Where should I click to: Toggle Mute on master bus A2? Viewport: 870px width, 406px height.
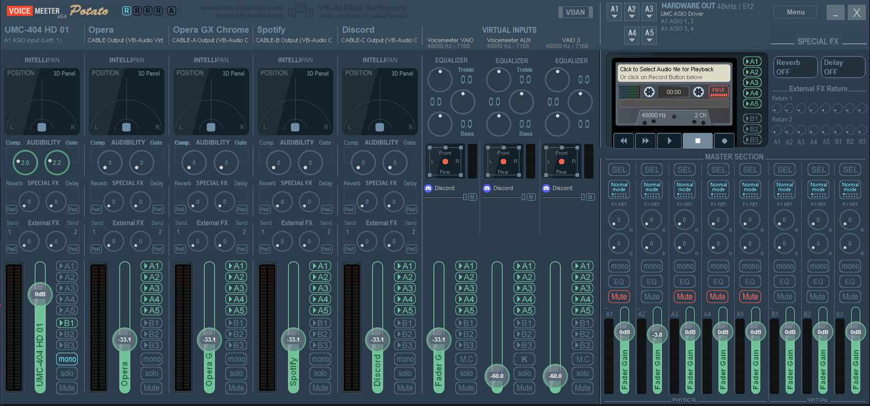tap(652, 297)
